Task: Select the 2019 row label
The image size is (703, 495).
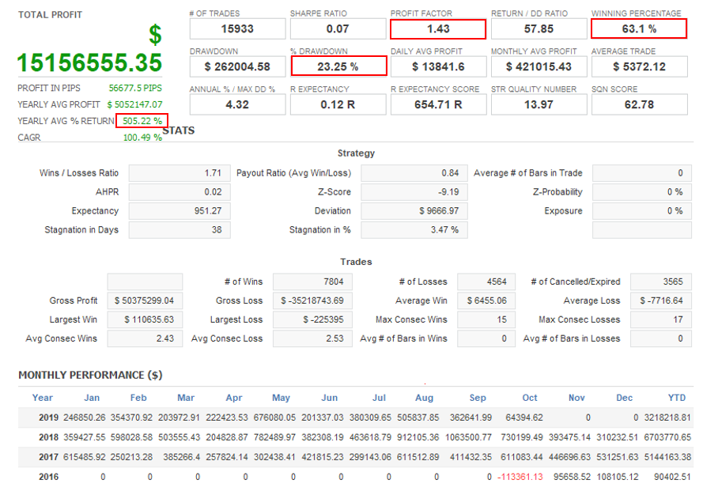Action: 48,418
